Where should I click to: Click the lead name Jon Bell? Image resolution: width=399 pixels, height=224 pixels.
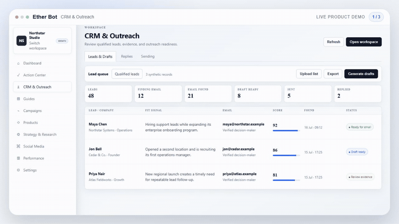[x=95, y=149]
